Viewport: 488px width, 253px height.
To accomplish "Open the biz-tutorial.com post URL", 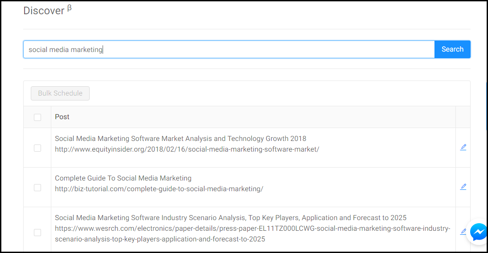I will click(x=159, y=189).
